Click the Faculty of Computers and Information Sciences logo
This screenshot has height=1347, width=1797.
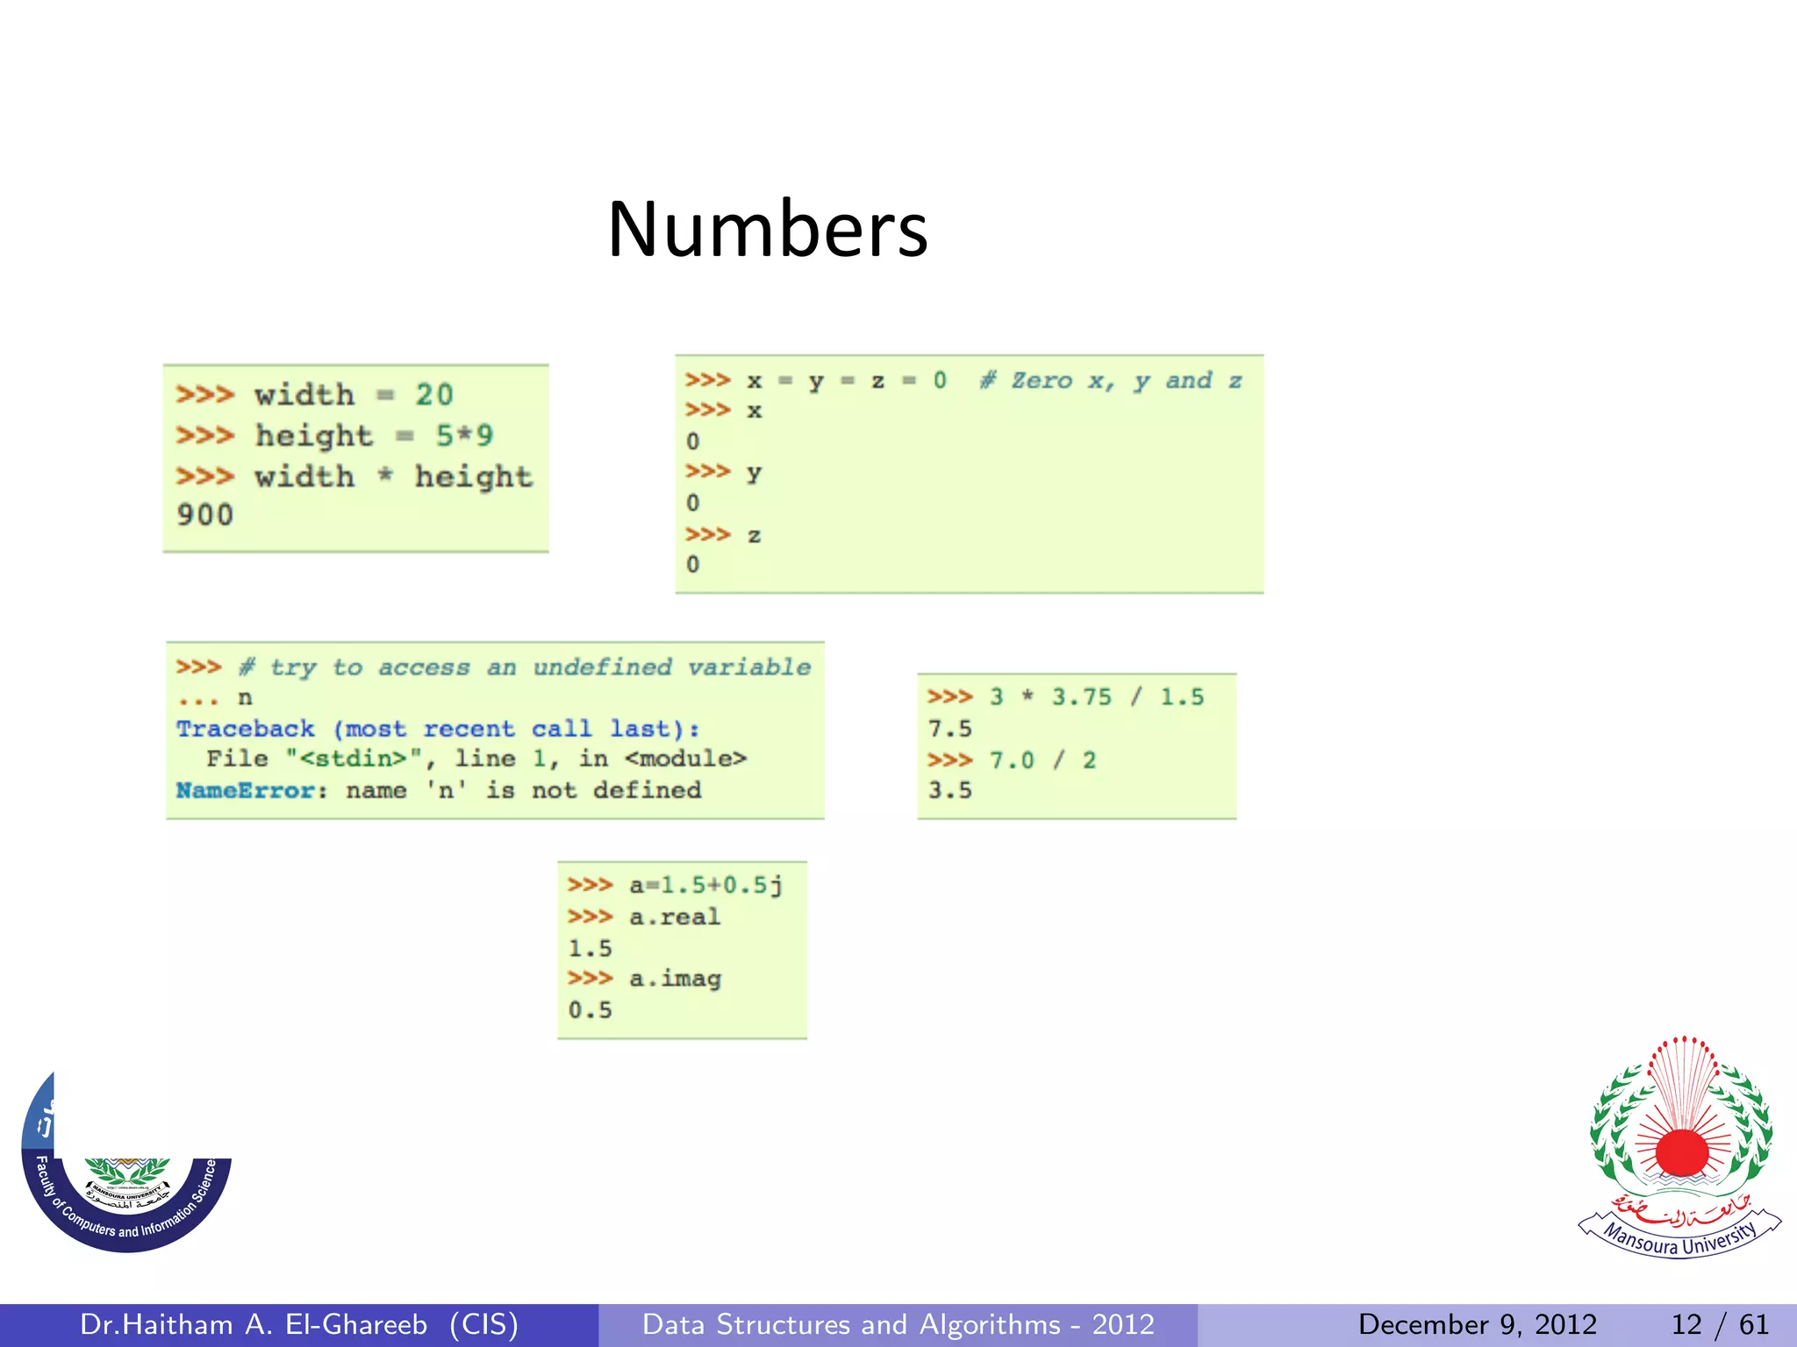coord(126,1163)
